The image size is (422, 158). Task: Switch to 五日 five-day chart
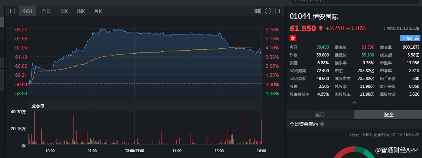coord(46,11)
